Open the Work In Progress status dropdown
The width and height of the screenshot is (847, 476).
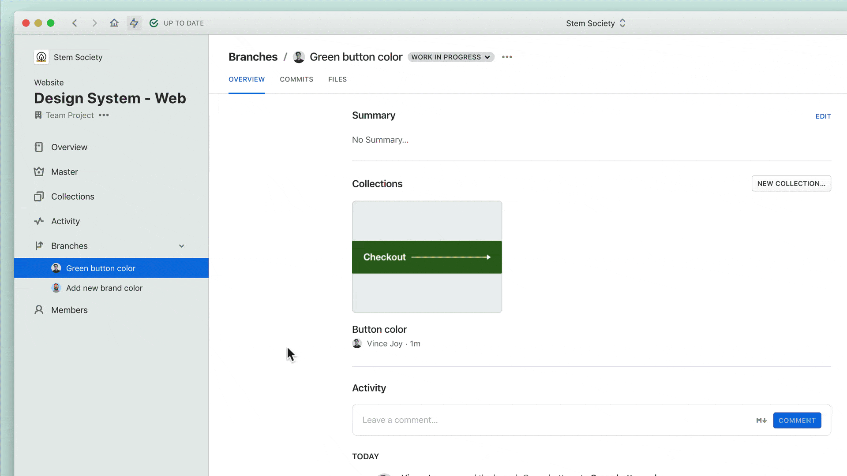tap(450, 57)
